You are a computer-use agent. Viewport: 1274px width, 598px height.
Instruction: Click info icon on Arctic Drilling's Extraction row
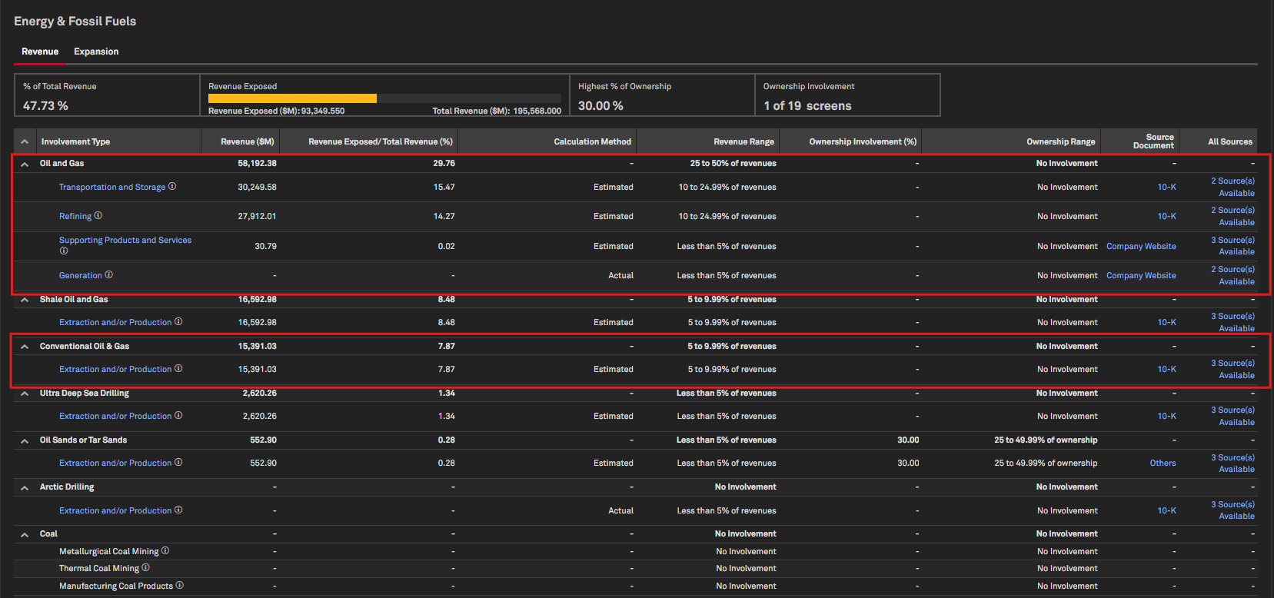point(178,510)
